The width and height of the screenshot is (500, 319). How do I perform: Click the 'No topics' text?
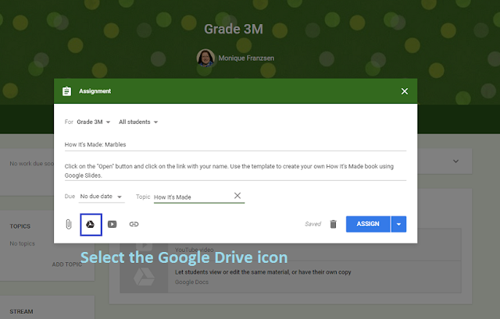pyautogui.click(x=22, y=243)
